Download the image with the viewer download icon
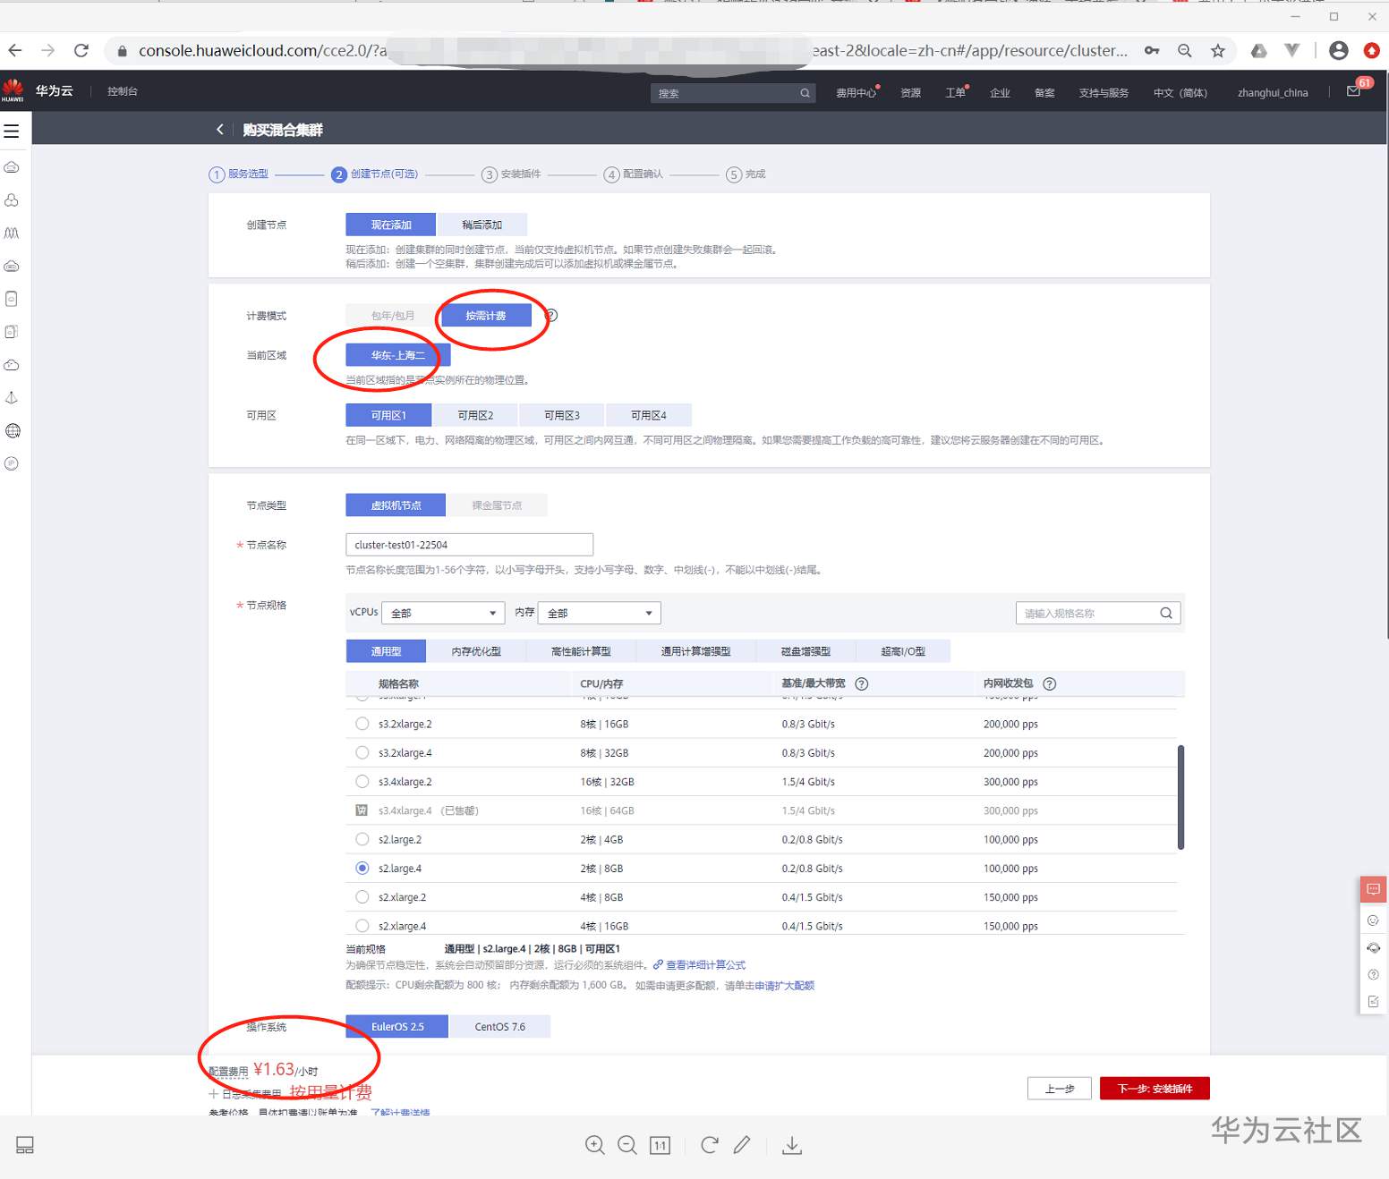Viewport: 1389px width, 1179px height. [792, 1145]
